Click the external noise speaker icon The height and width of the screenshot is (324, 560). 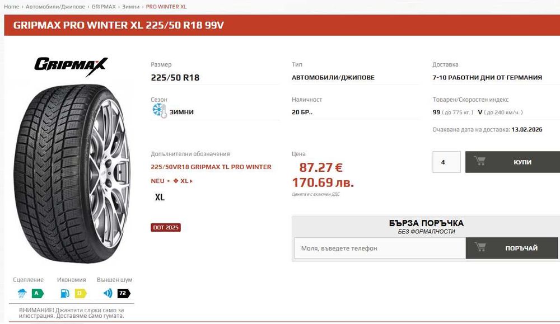click(108, 293)
